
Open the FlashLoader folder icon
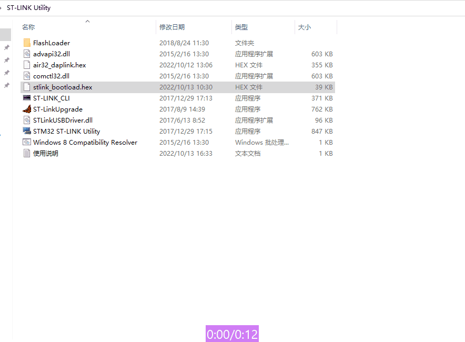click(x=27, y=43)
